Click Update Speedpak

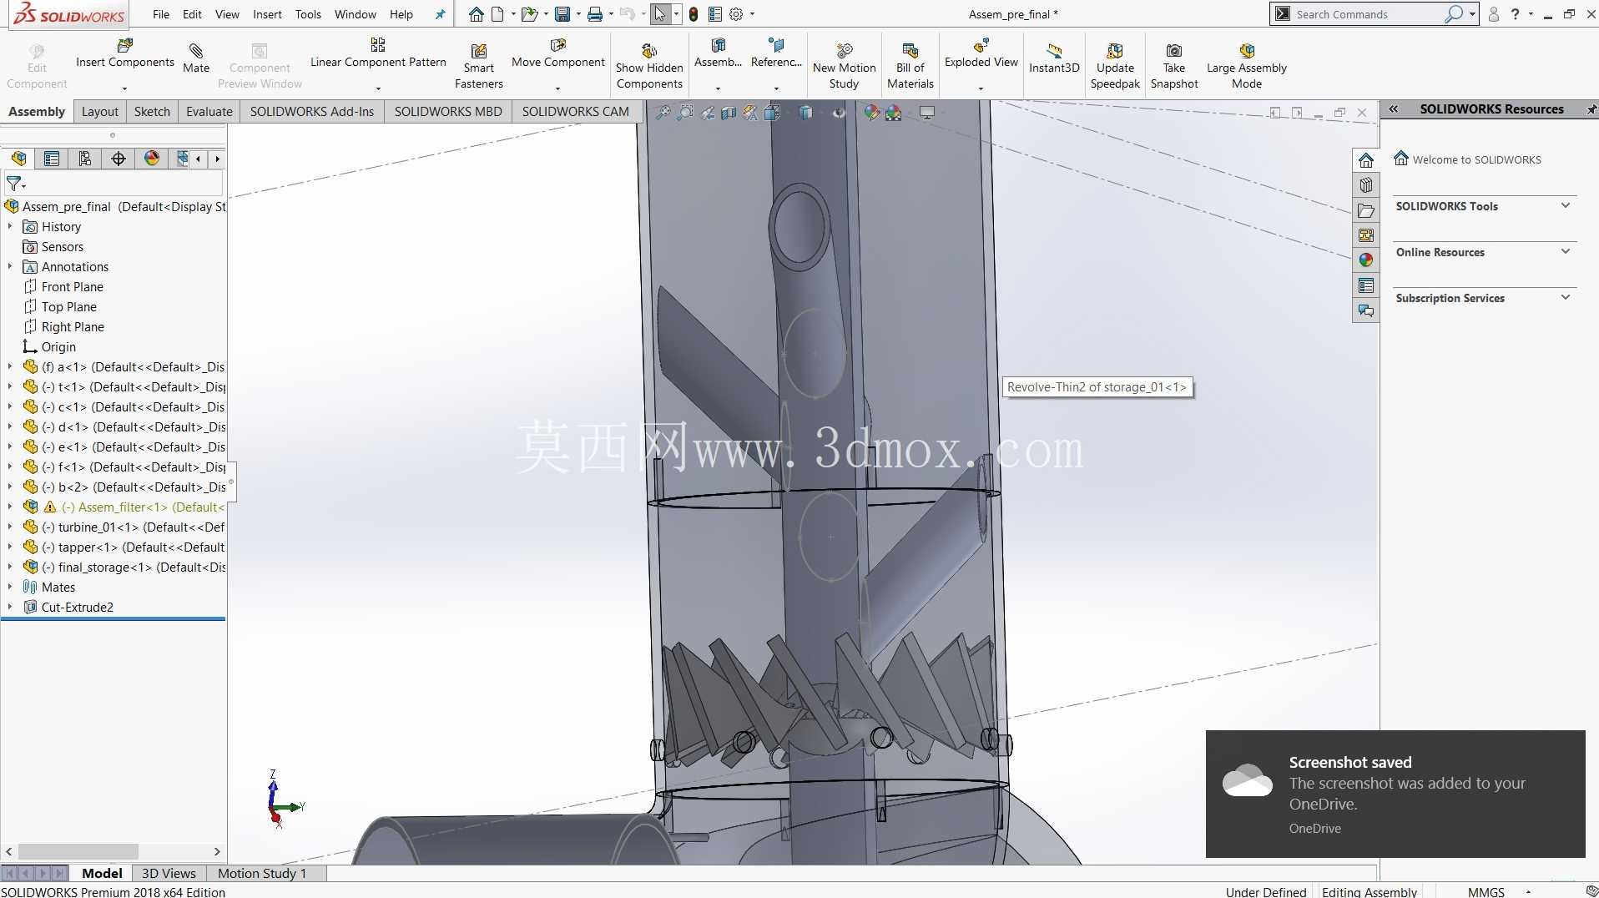click(1115, 66)
